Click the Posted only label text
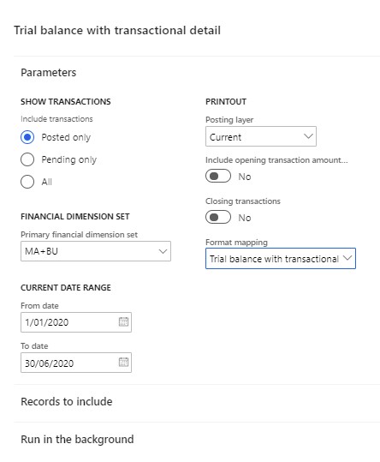The image size is (380, 462). point(66,137)
